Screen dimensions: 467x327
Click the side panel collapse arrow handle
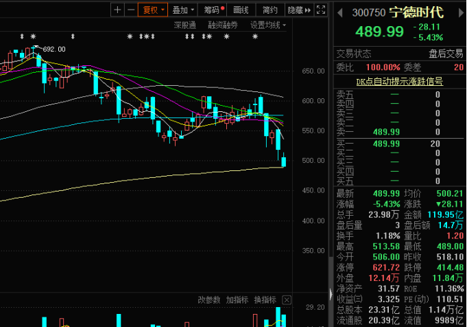tap(331, 295)
